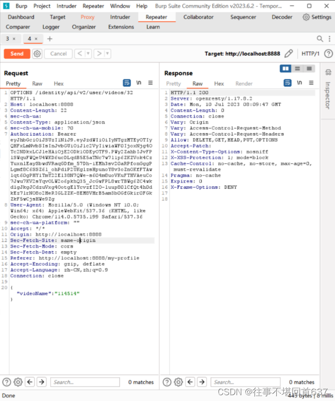This screenshot has height=401, width=335.
Task: Edit target with pencil icon
Action: (x=289, y=54)
